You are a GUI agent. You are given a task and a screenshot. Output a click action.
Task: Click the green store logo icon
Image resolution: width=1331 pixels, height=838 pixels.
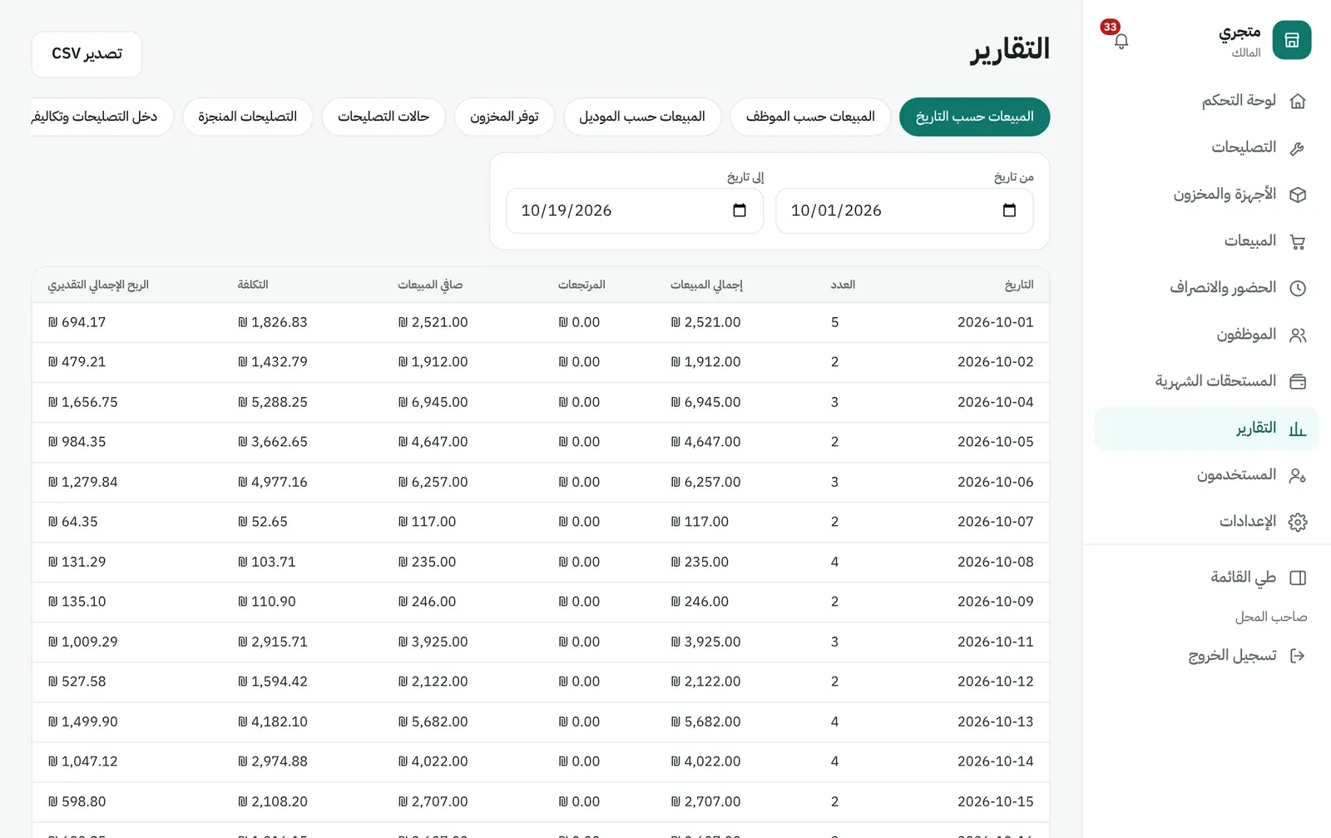click(1292, 40)
